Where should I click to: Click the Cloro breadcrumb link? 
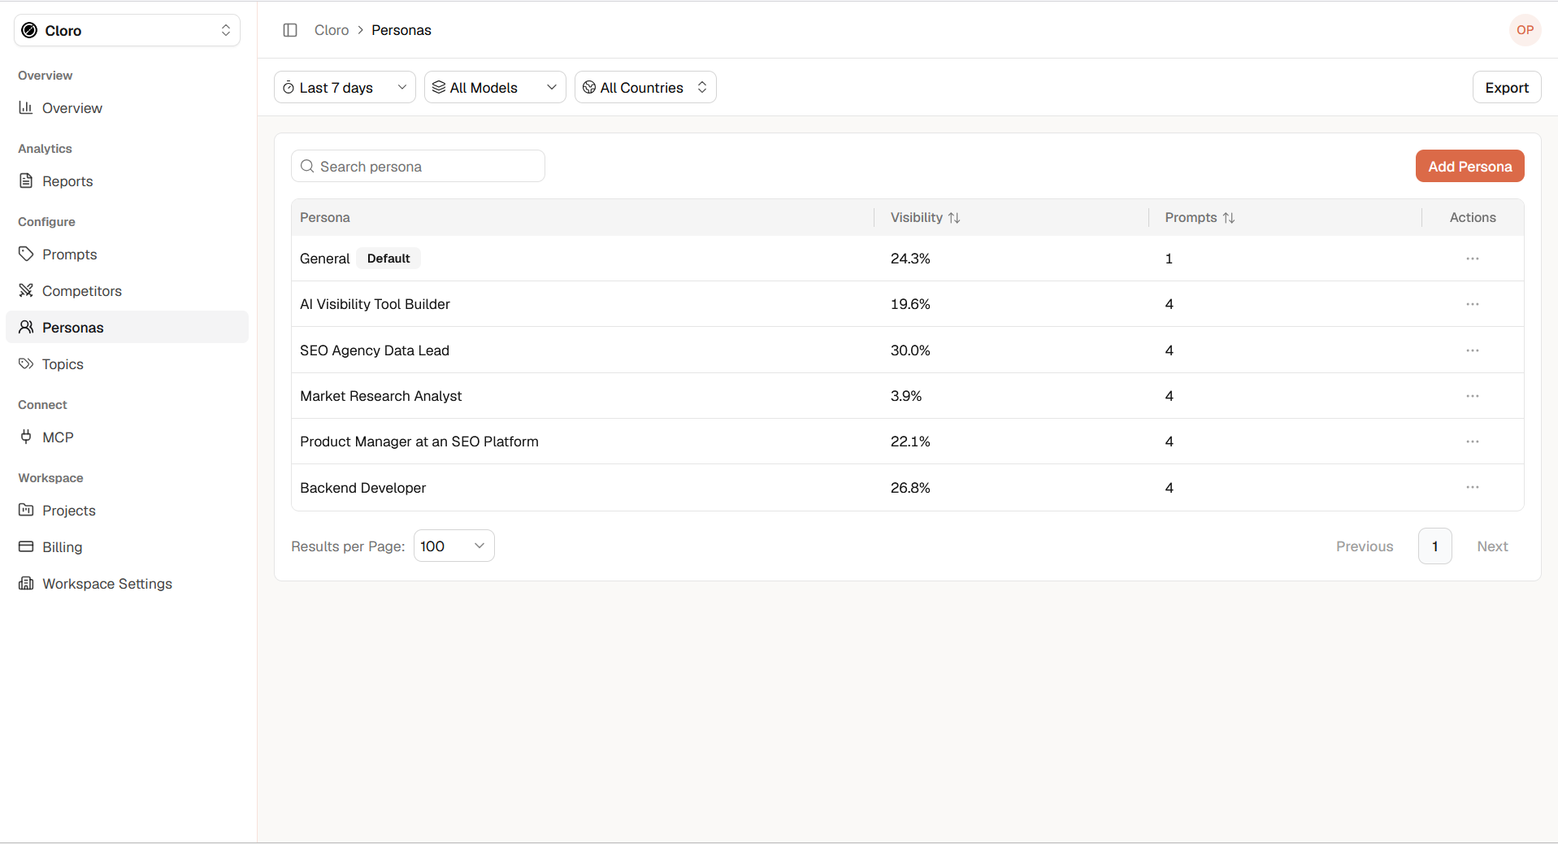point(332,30)
